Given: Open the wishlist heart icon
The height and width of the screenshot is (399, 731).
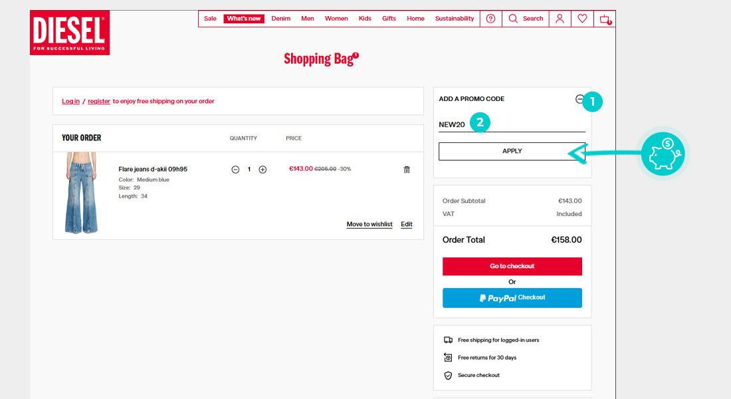Looking at the screenshot, I should [582, 19].
